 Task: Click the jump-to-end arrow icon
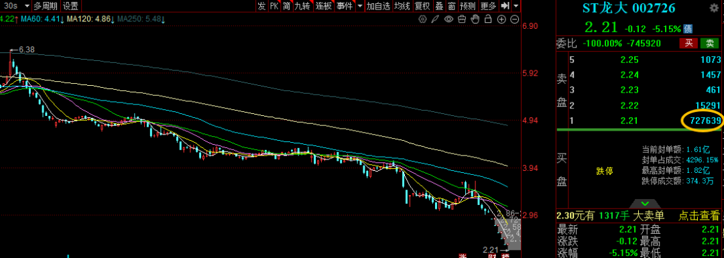505,6
